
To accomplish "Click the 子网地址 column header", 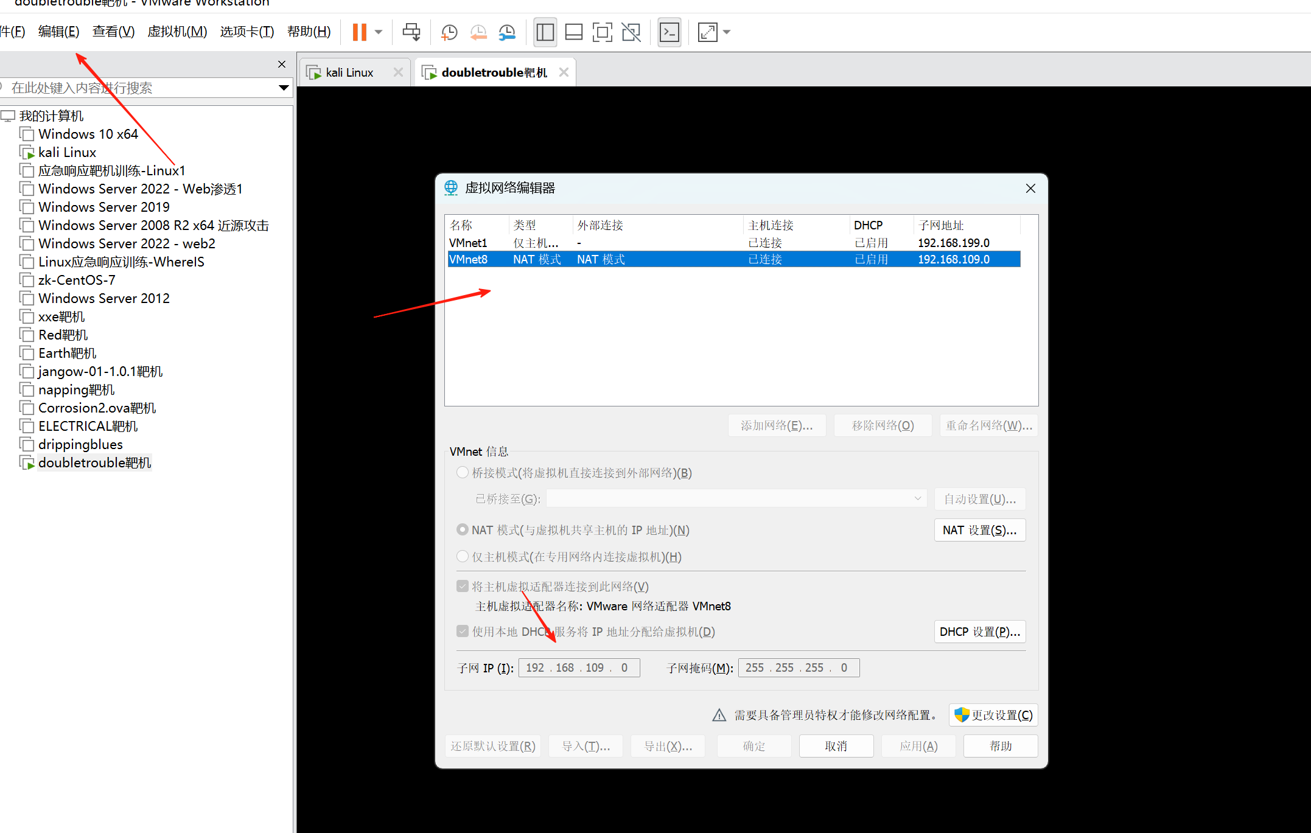I will [966, 225].
